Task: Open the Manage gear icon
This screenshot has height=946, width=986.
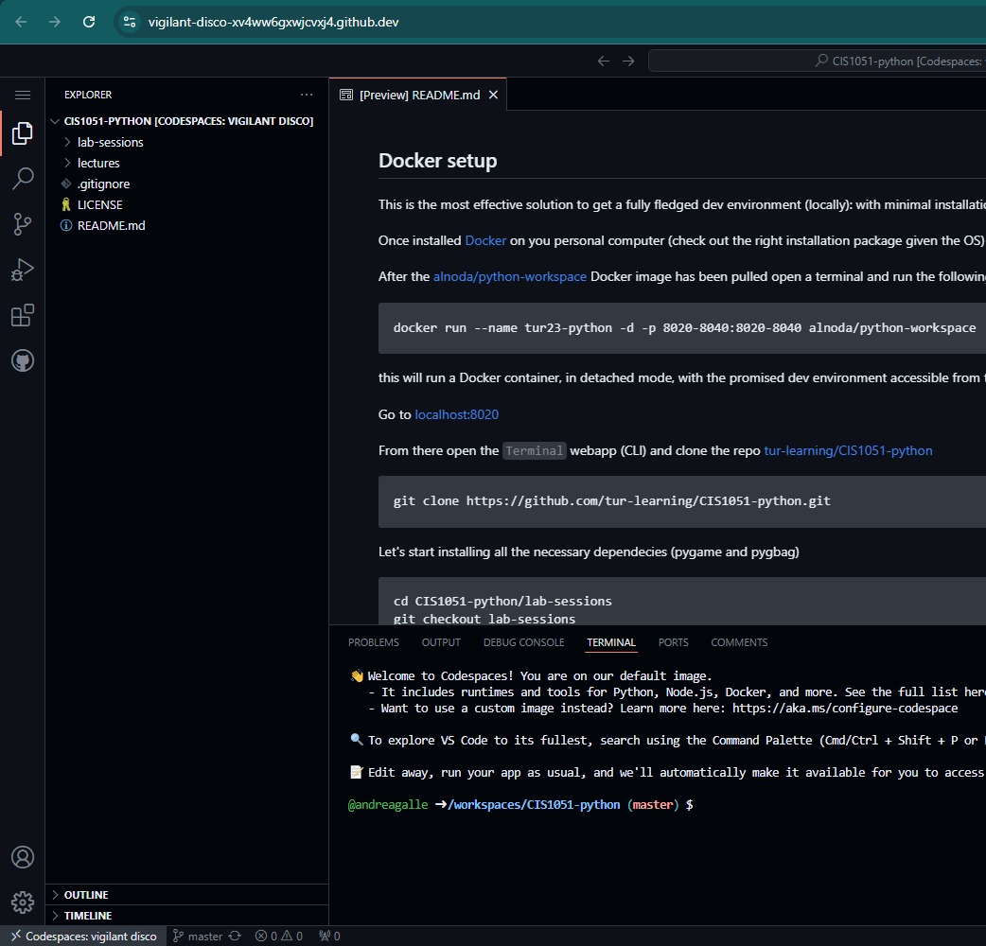Action: coord(23,902)
